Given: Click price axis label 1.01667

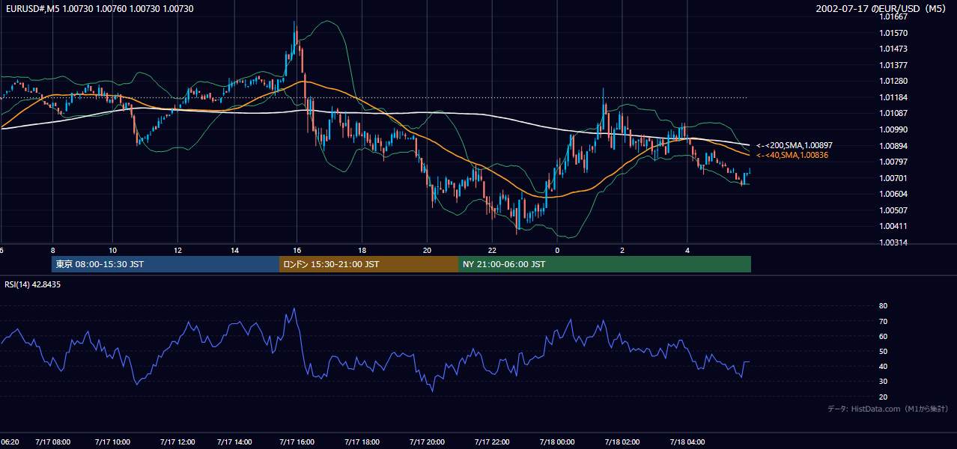Looking at the screenshot, I should (x=893, y=16).
